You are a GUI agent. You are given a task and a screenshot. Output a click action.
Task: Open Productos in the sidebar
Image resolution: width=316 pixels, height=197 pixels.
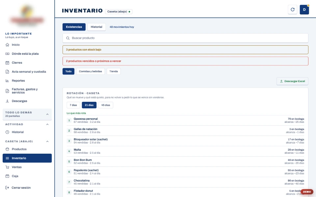click(x=27, y=149)
